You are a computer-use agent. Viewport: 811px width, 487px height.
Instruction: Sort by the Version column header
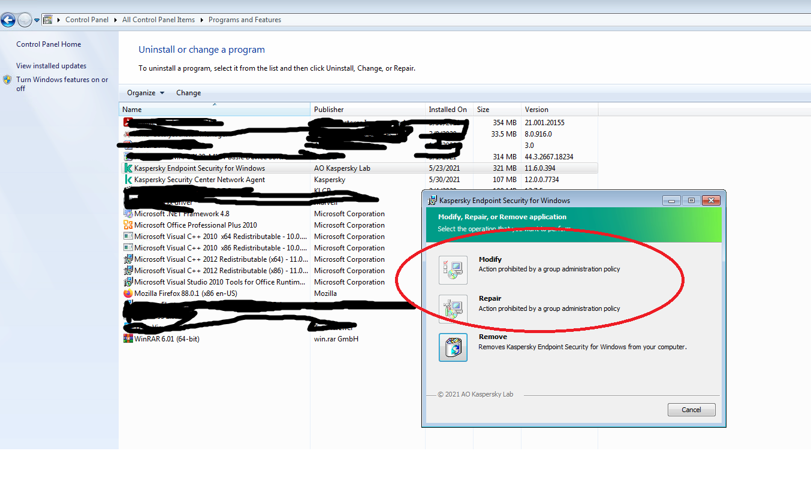pyautogui.click(x=559, y=110)
